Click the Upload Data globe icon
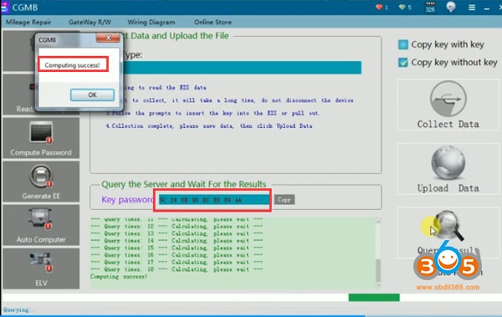This screenshot has height=317, width=502. point(448,163)
